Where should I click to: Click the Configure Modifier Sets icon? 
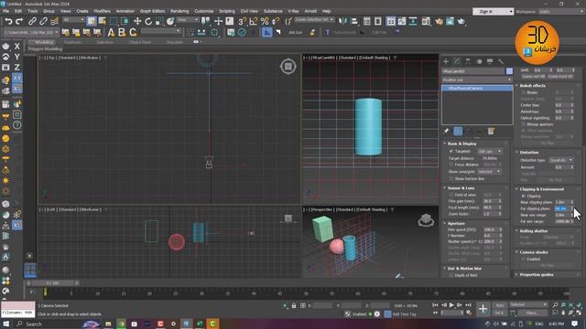pyautogui.click(x=491, y=131)
